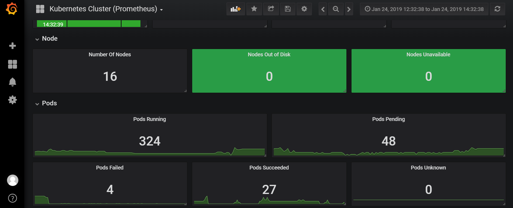Viewport: 513px width, 208px height.
Task: Click the 0 value in Nodes Out of Disk
Action: pyautogui.click(x=269, y=77)
